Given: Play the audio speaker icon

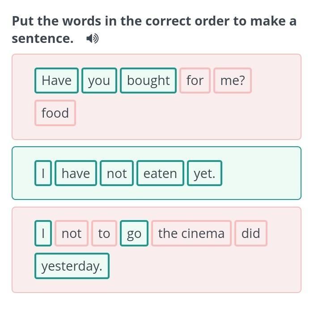Looking at the screenshot, I should (92, 39).
